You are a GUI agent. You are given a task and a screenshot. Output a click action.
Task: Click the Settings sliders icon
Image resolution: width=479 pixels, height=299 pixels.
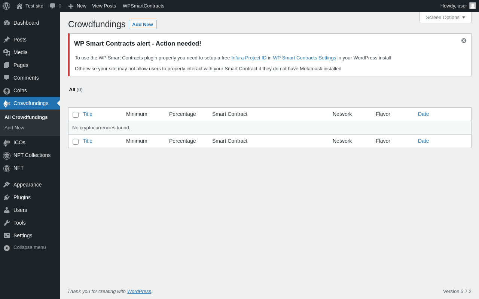pos(7,235)
